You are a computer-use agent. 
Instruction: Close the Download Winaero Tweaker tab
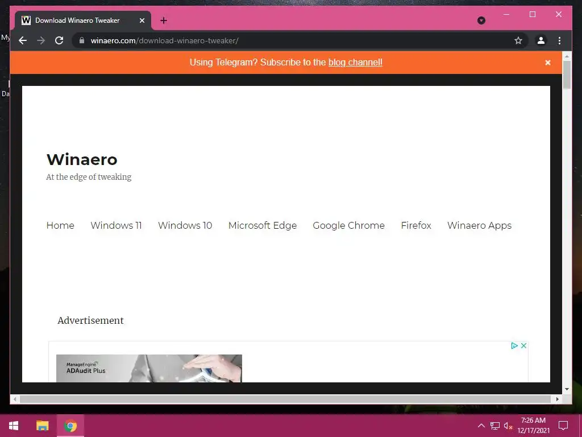pyautogui.click(x=142, y=20)
